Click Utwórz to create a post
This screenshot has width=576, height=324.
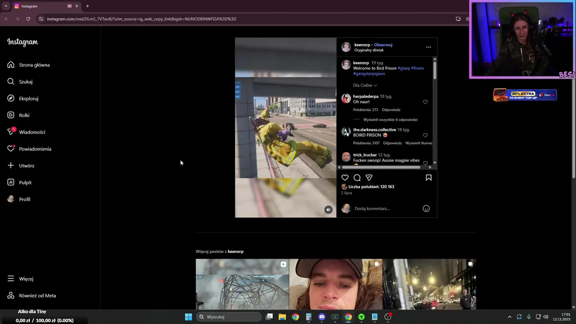[x=21, y=166]
